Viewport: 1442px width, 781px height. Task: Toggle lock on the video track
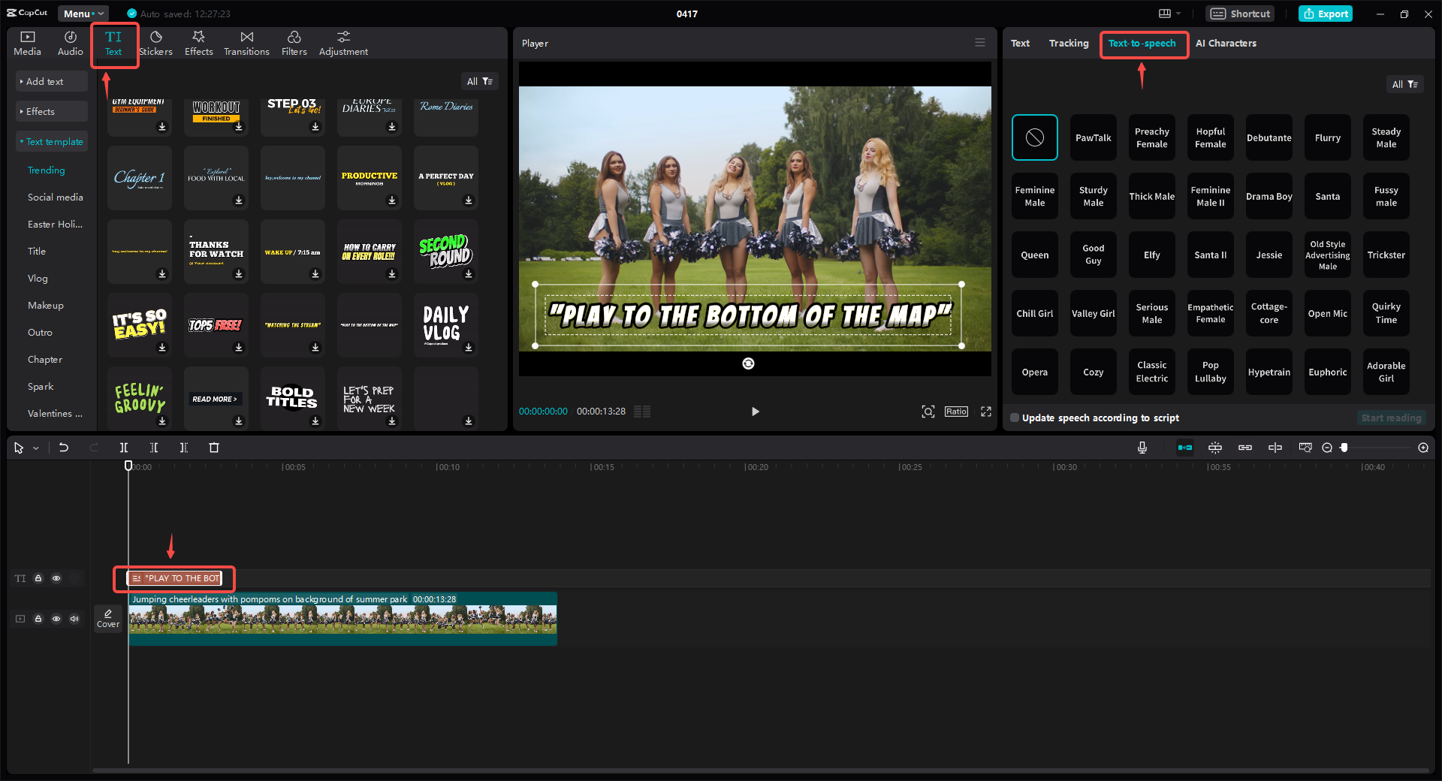tap(38, 619)
